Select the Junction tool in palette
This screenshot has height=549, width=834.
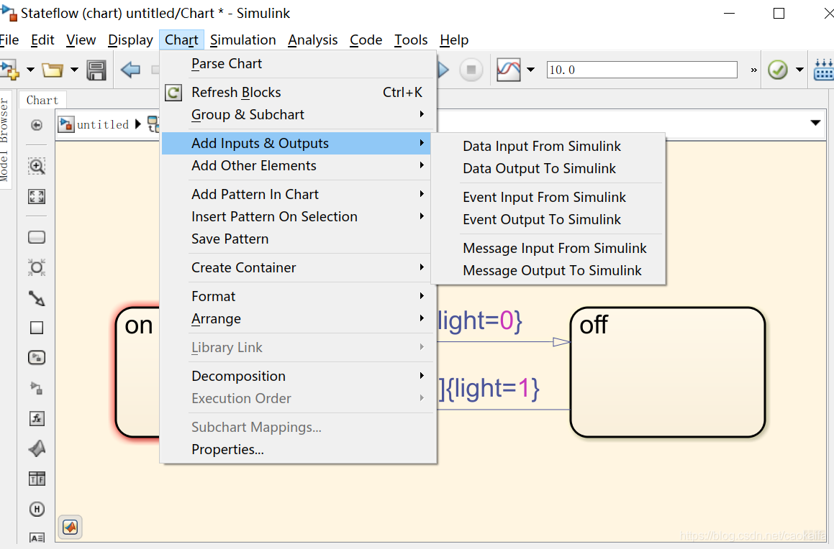pyautogui.click(x=37, y=267)
